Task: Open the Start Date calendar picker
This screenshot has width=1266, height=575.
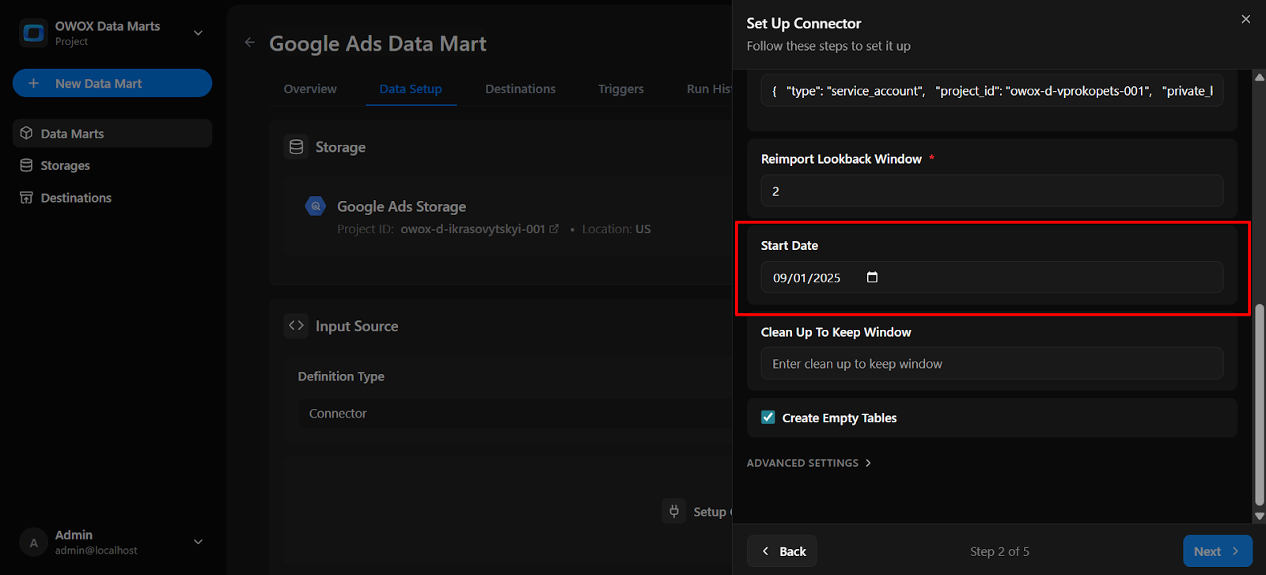Action: coord(872,277)
